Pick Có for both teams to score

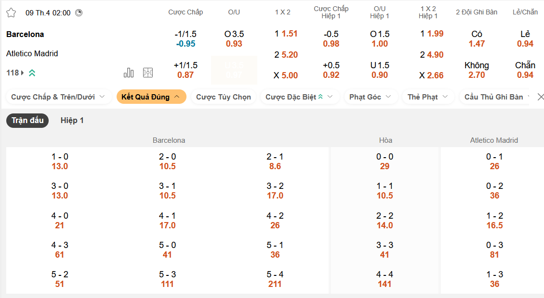pyautogui.click(x=477, y=39)
